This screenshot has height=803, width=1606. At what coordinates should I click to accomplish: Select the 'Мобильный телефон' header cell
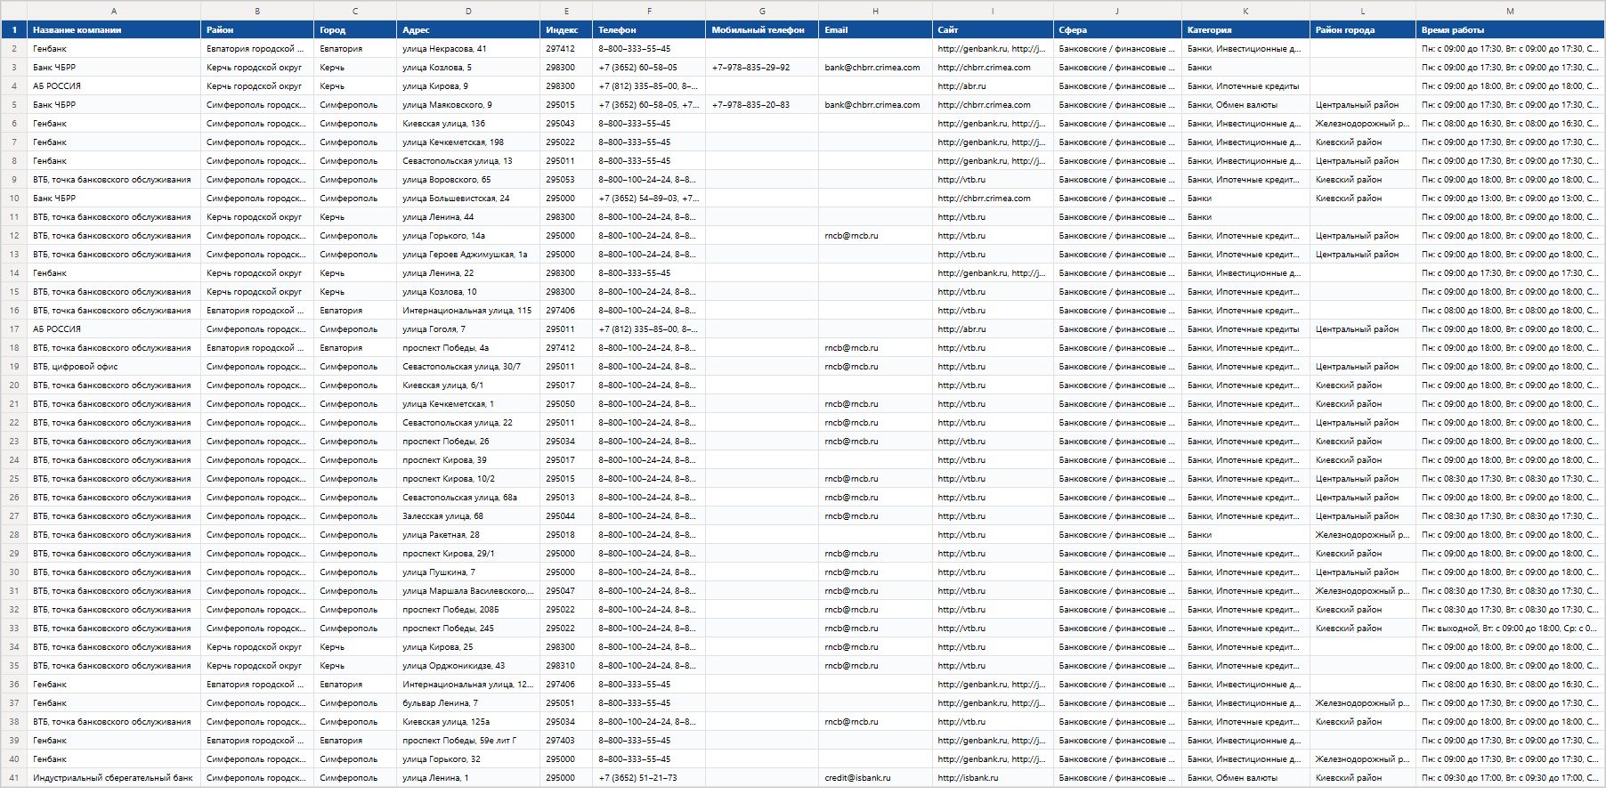(762, 30)
